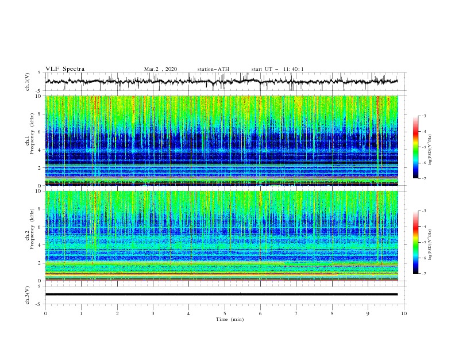Viewport: 455px width, 352px height.
Task: Select the date text "Mar.2 , 2020"
Action: click(160, 69)
